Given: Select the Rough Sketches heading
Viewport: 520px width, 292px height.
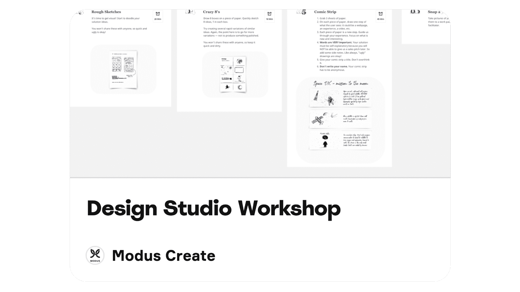Looking at the screenshot, I should click(x=106, y=12).
